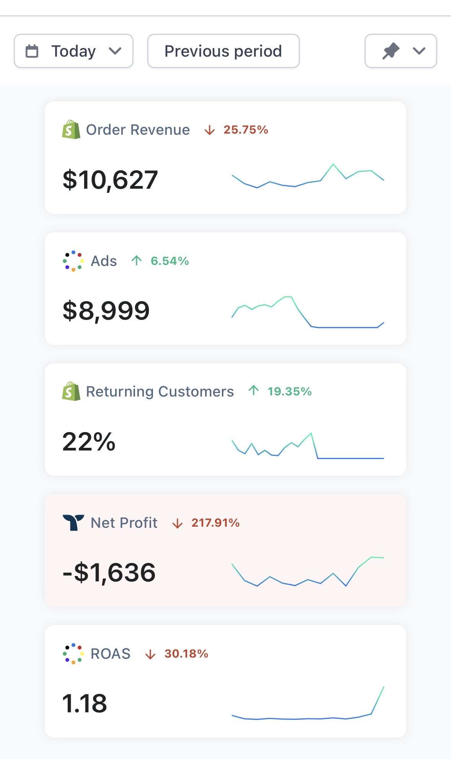Expand the chevron beside the pin icon
Viewport: 451px width, 759px height.
[419, 51]
